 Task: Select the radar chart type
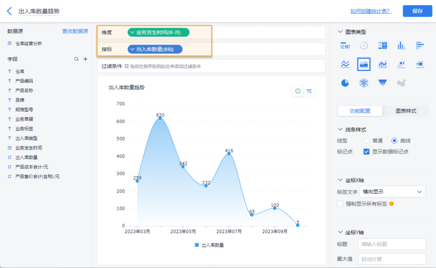click(x=364, y=83)
